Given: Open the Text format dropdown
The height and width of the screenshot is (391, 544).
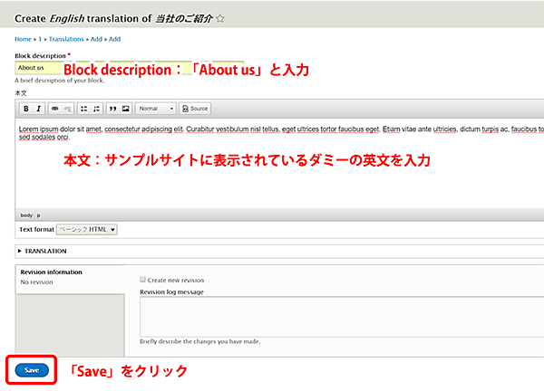Looking at the screenshot, I should [x=87, y=230].
